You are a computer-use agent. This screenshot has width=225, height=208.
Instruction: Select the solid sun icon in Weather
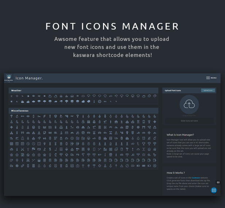point(11,101)
